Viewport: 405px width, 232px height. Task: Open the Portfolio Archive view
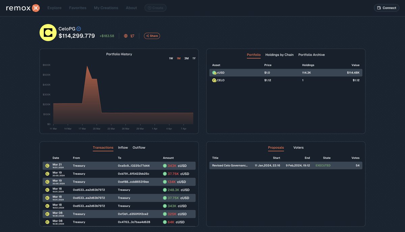pos(311,55)
